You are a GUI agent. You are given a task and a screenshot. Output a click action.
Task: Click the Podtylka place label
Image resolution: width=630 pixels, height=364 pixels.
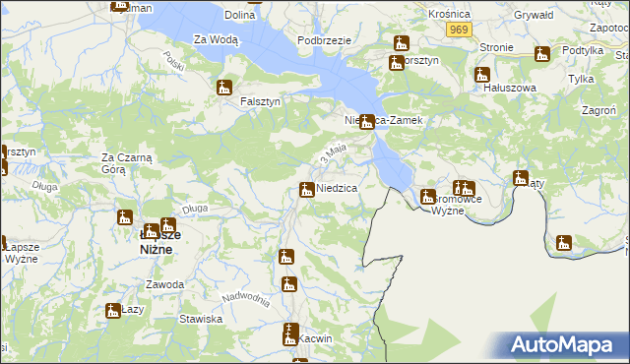pyautogui.click(x=583, y=50)
